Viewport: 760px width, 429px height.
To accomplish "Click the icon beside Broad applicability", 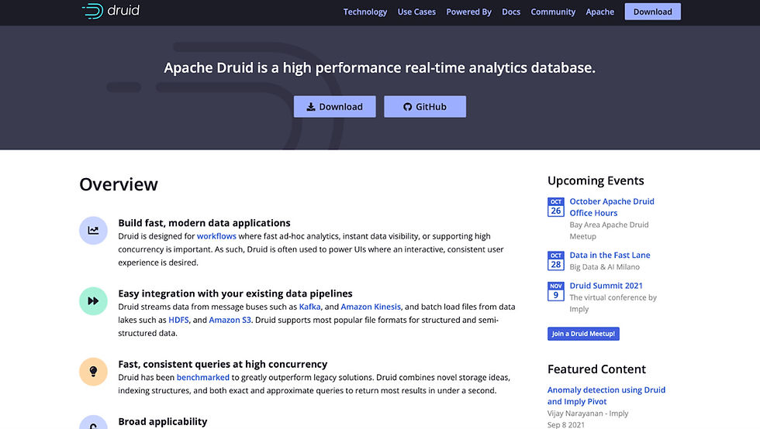I will click(x=93, y=422).
